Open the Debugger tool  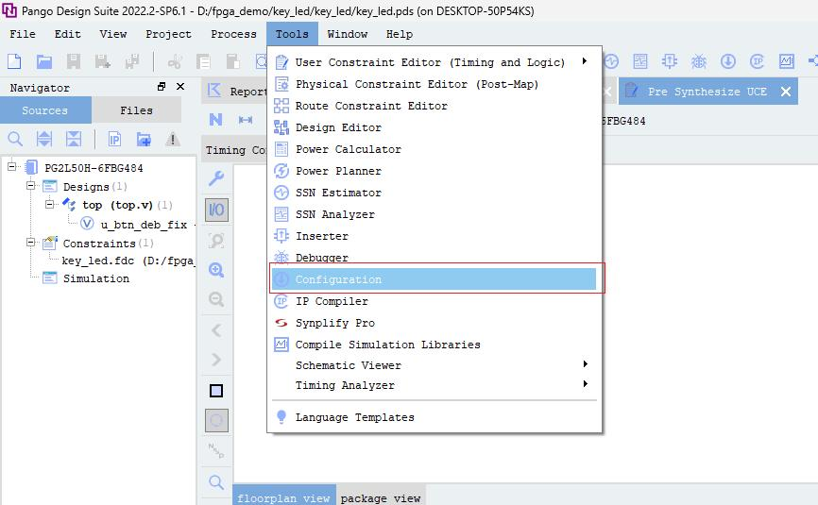tap(435, 258)
